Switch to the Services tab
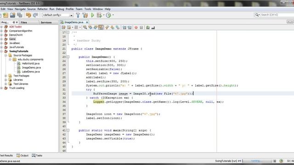Viewport: 294px width, 165px height. [x=46, y=22]
